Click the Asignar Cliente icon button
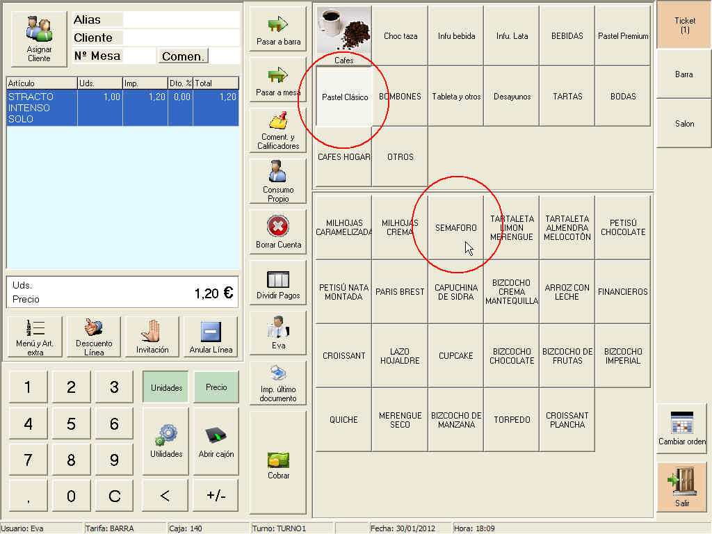The width and height of the screenshot is (712, 534). click(x=39, y=38)
